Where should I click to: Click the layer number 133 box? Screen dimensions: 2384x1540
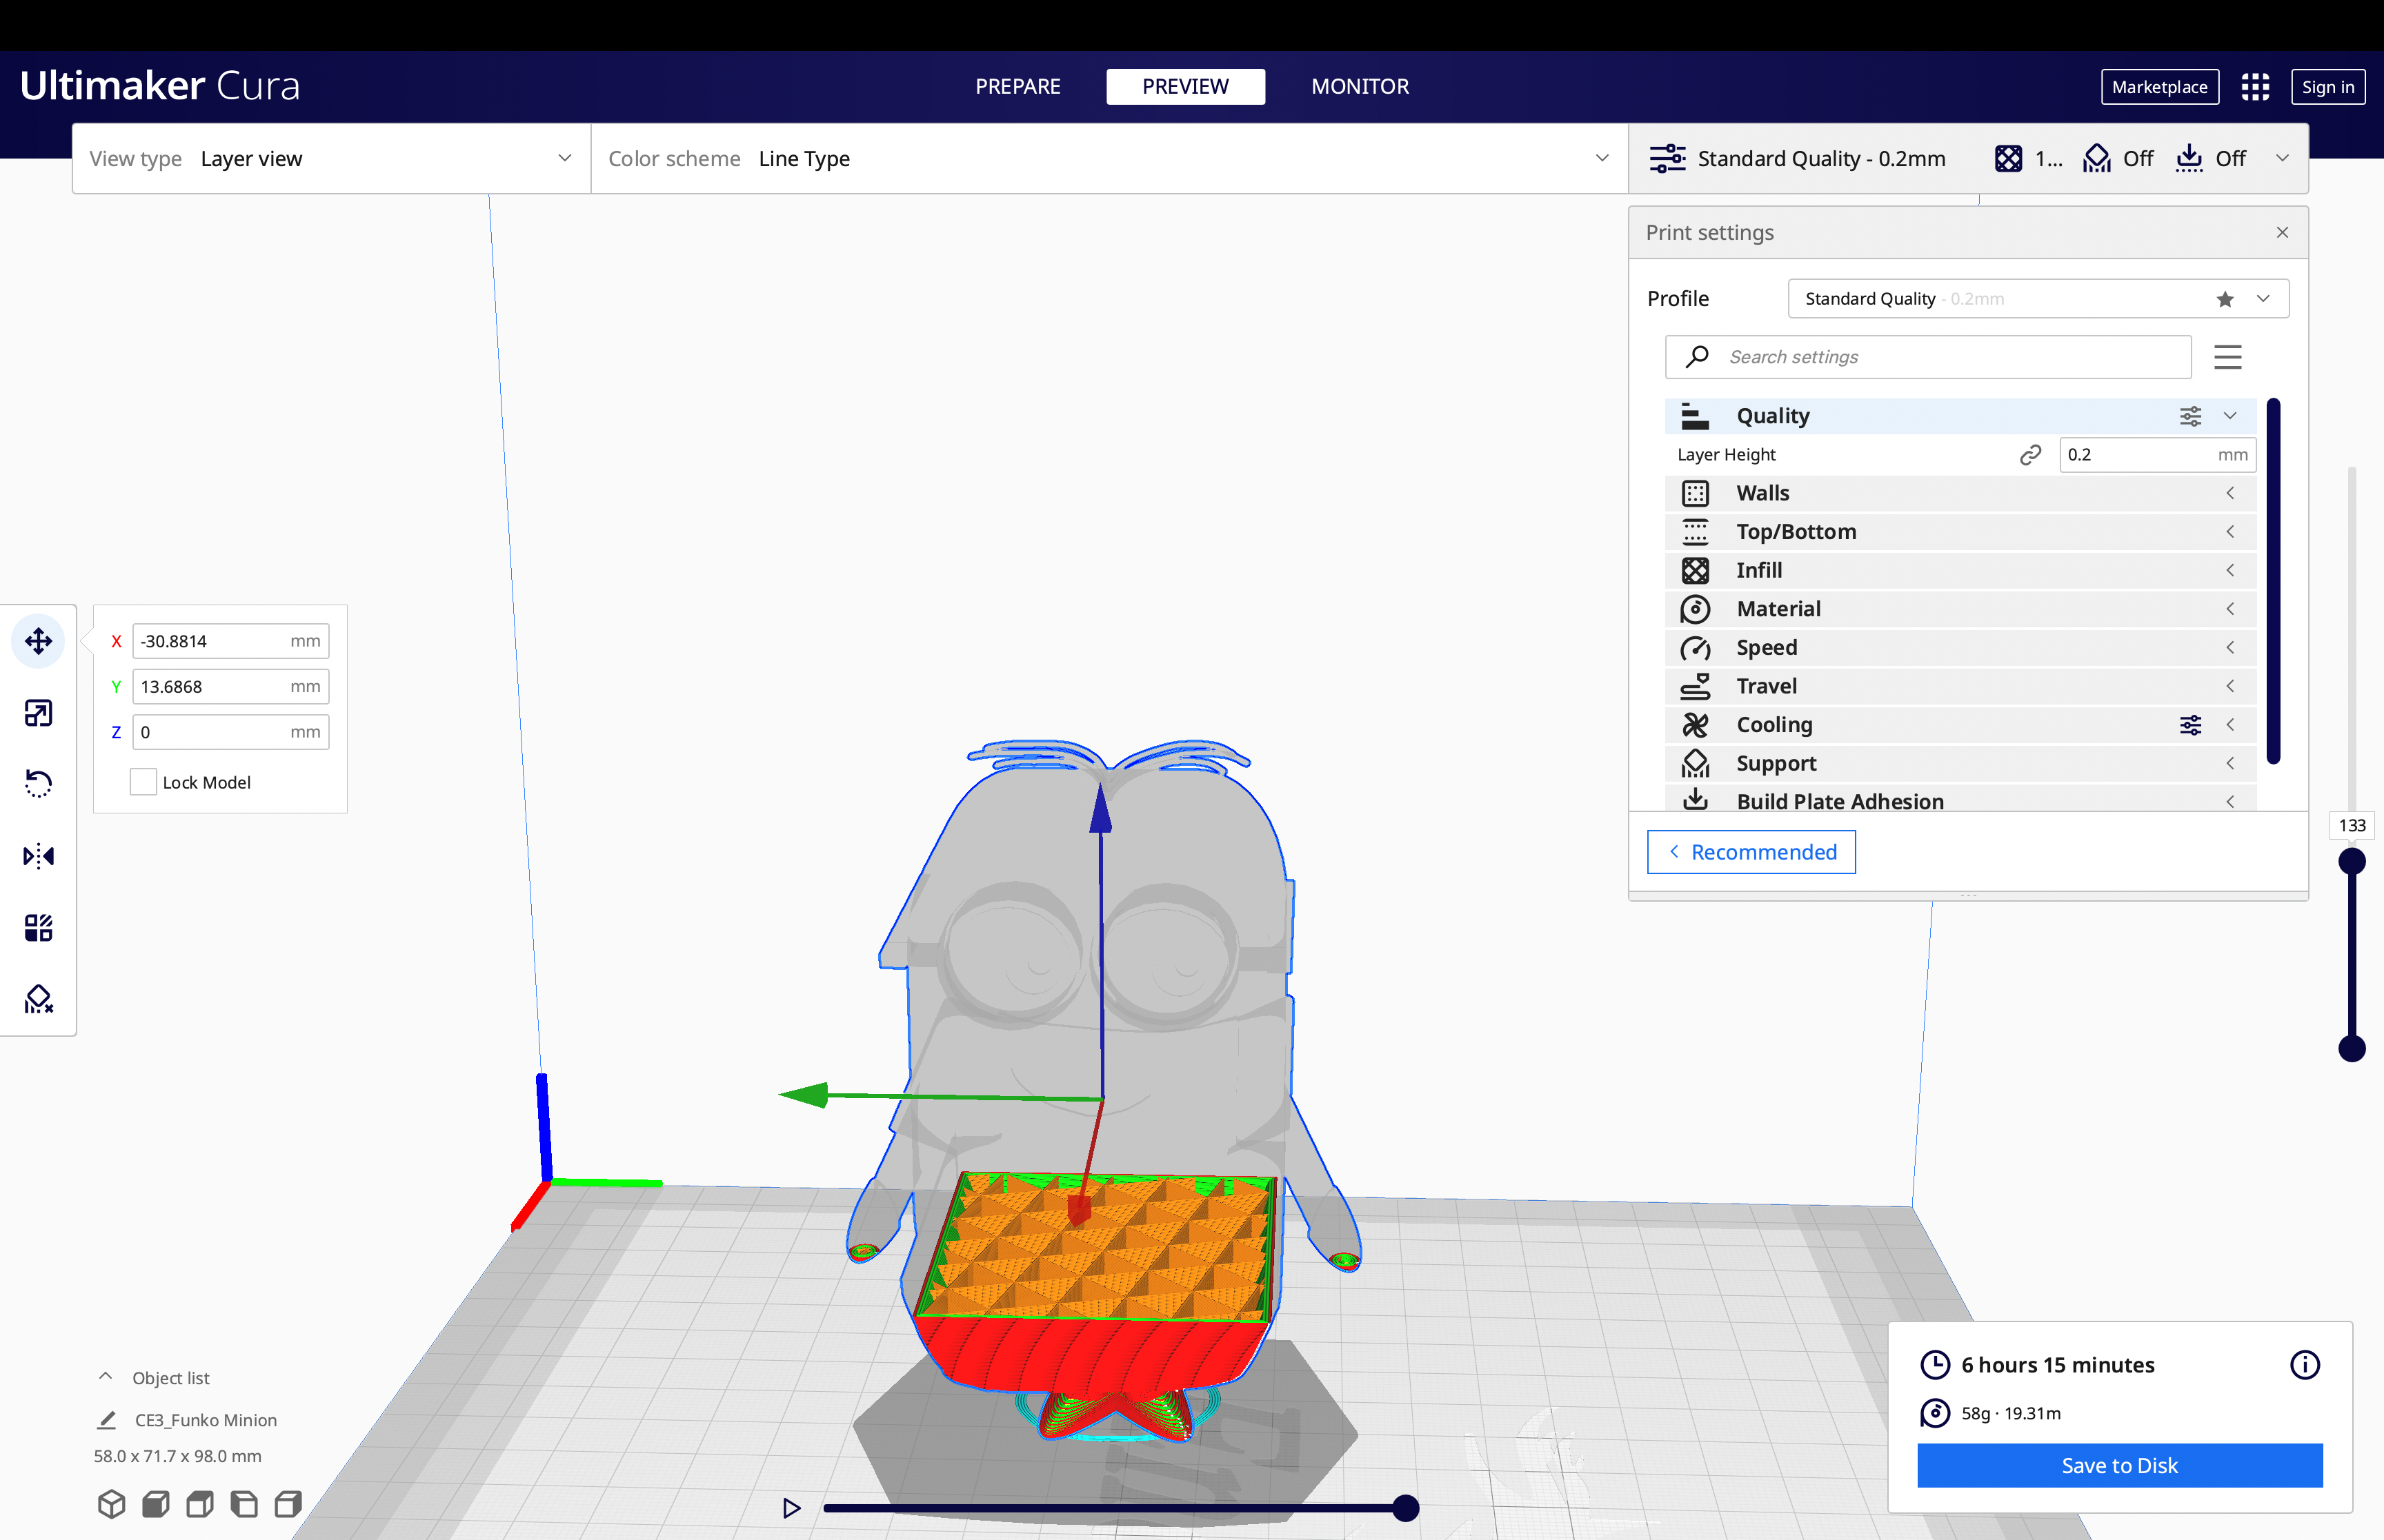click(x=2352, y=825)
